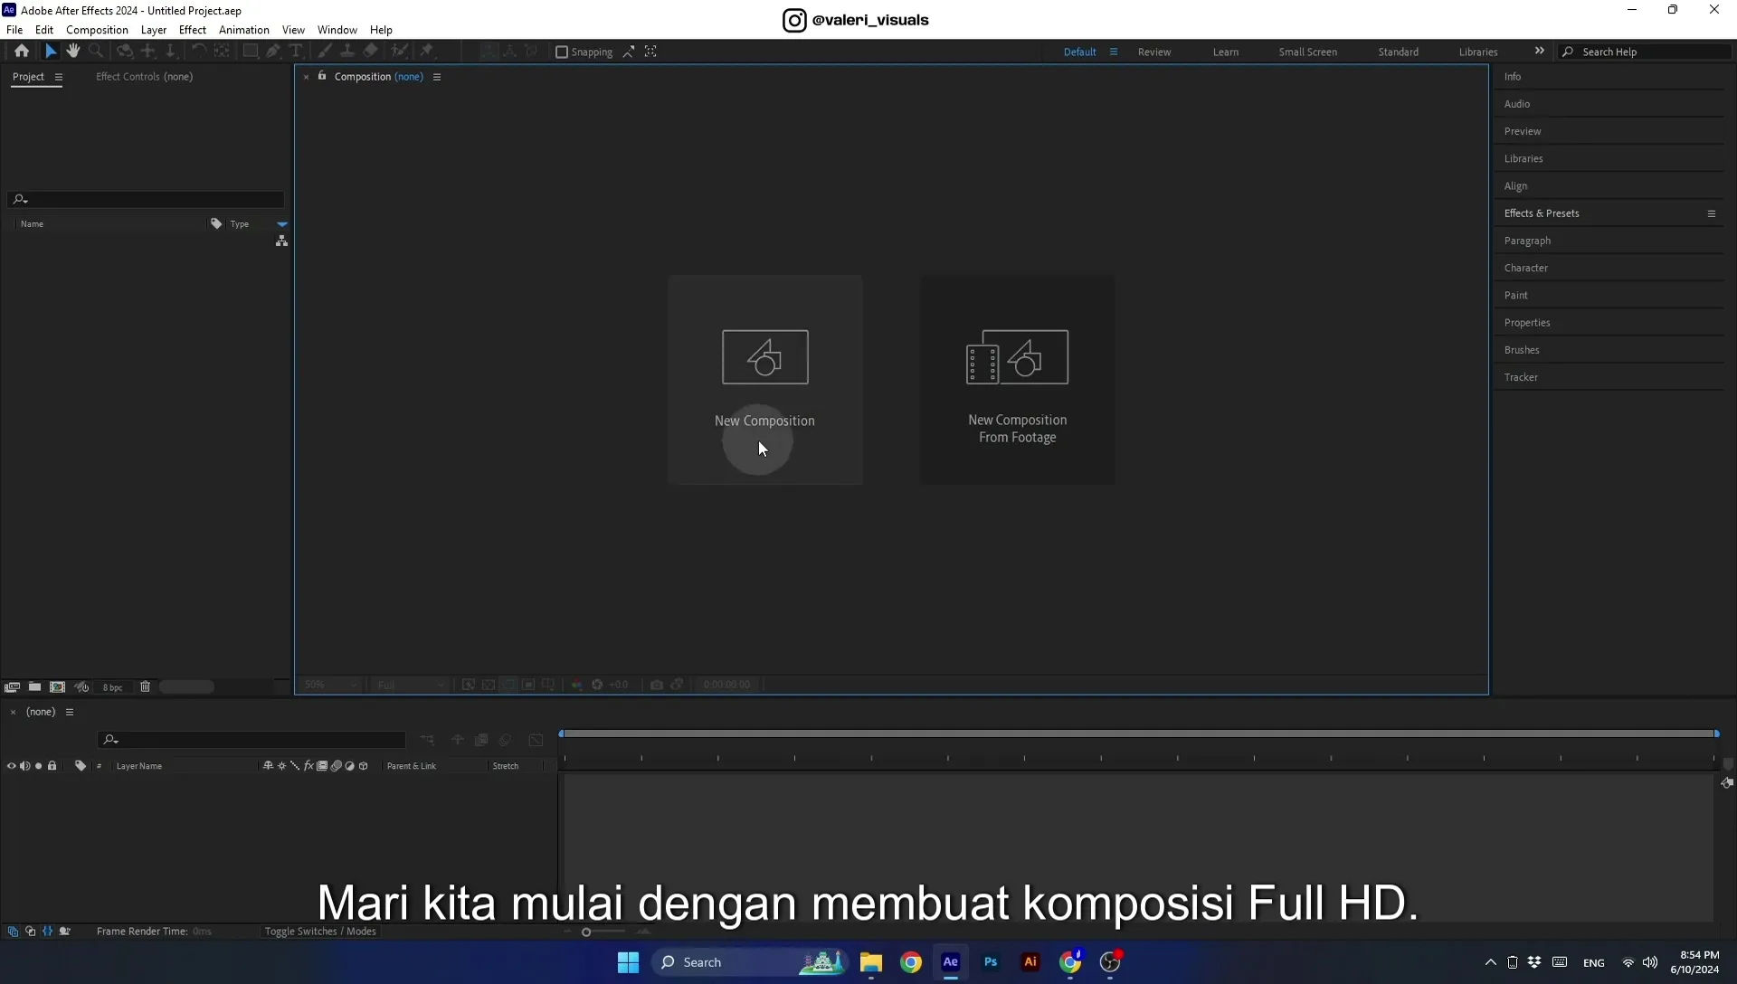Expand the workspace overflow chevrons
This screenshot has width=1737, height=984.
coord(1540,51)
